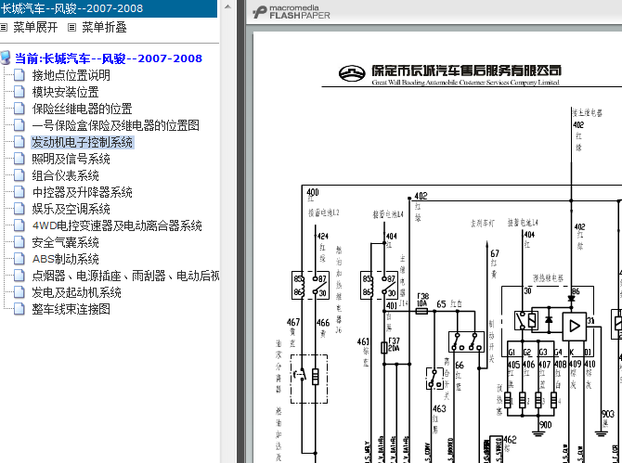The width and height of the screenshot is (622, 463).
Task: Click the computer icon of the current root node
Action: click(x=6, y=58)
